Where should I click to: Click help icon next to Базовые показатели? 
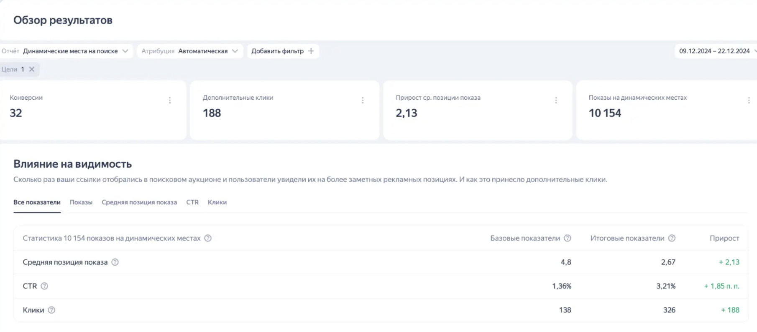pyautogui.click(x=568, y=238)
